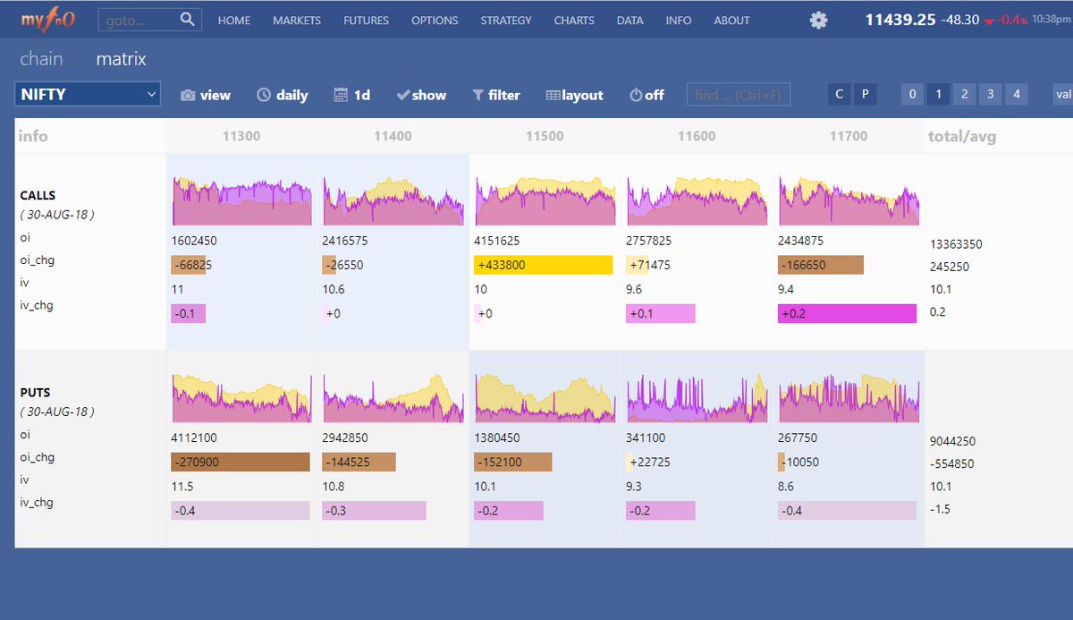This screenshot has width=1073, height=620.
Task: Click the 11700 strike column header
Action: [849, 136]
